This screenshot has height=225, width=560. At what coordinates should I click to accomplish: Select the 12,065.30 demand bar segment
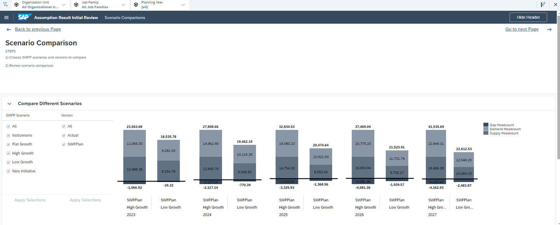tap(135, 143)
